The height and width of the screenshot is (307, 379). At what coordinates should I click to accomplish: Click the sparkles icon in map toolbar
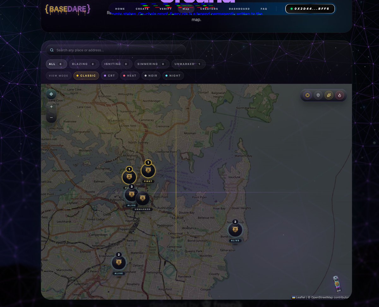(329, 95)
